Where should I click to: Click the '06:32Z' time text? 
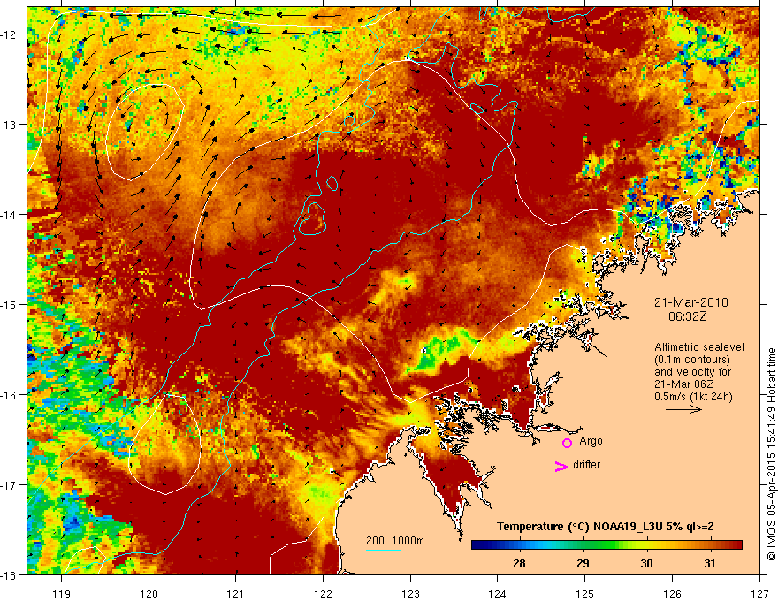687,316
